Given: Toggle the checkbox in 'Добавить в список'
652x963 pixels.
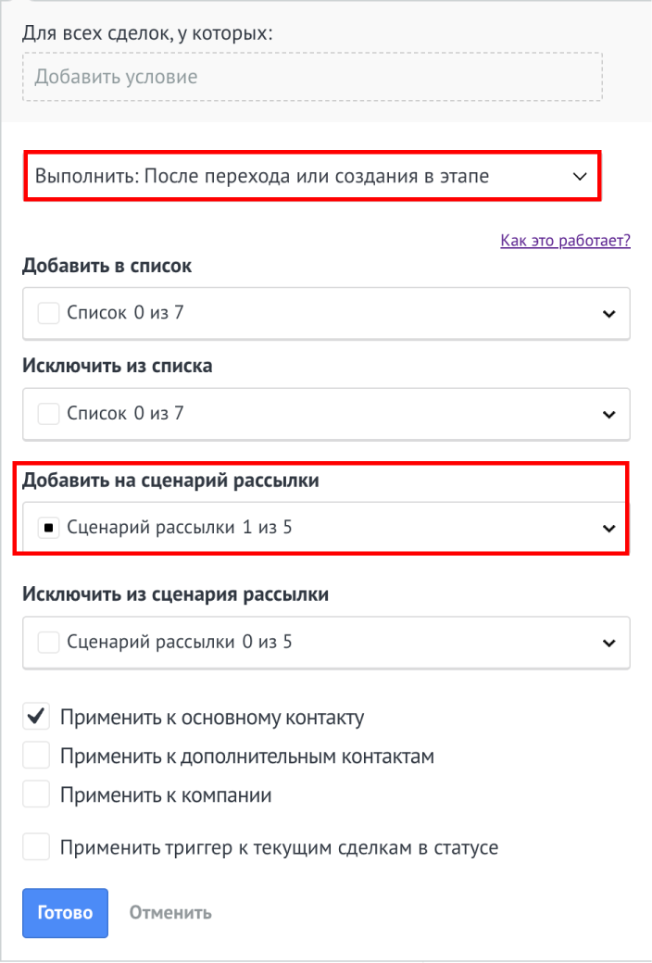Looking at the screenshot, I should click(x=48, y=313).
